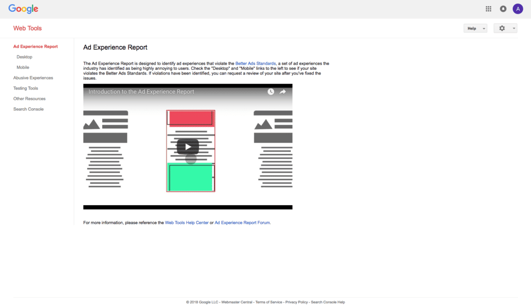
Task: Open Search Console in the sidebar
Action: pos(29,109)
